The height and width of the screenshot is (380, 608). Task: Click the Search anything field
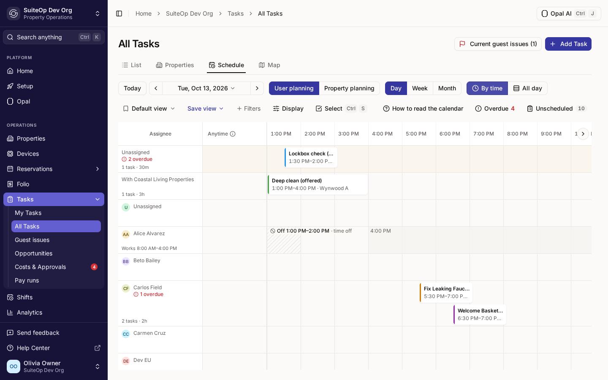pyautogui.click(x=54, y=37)
